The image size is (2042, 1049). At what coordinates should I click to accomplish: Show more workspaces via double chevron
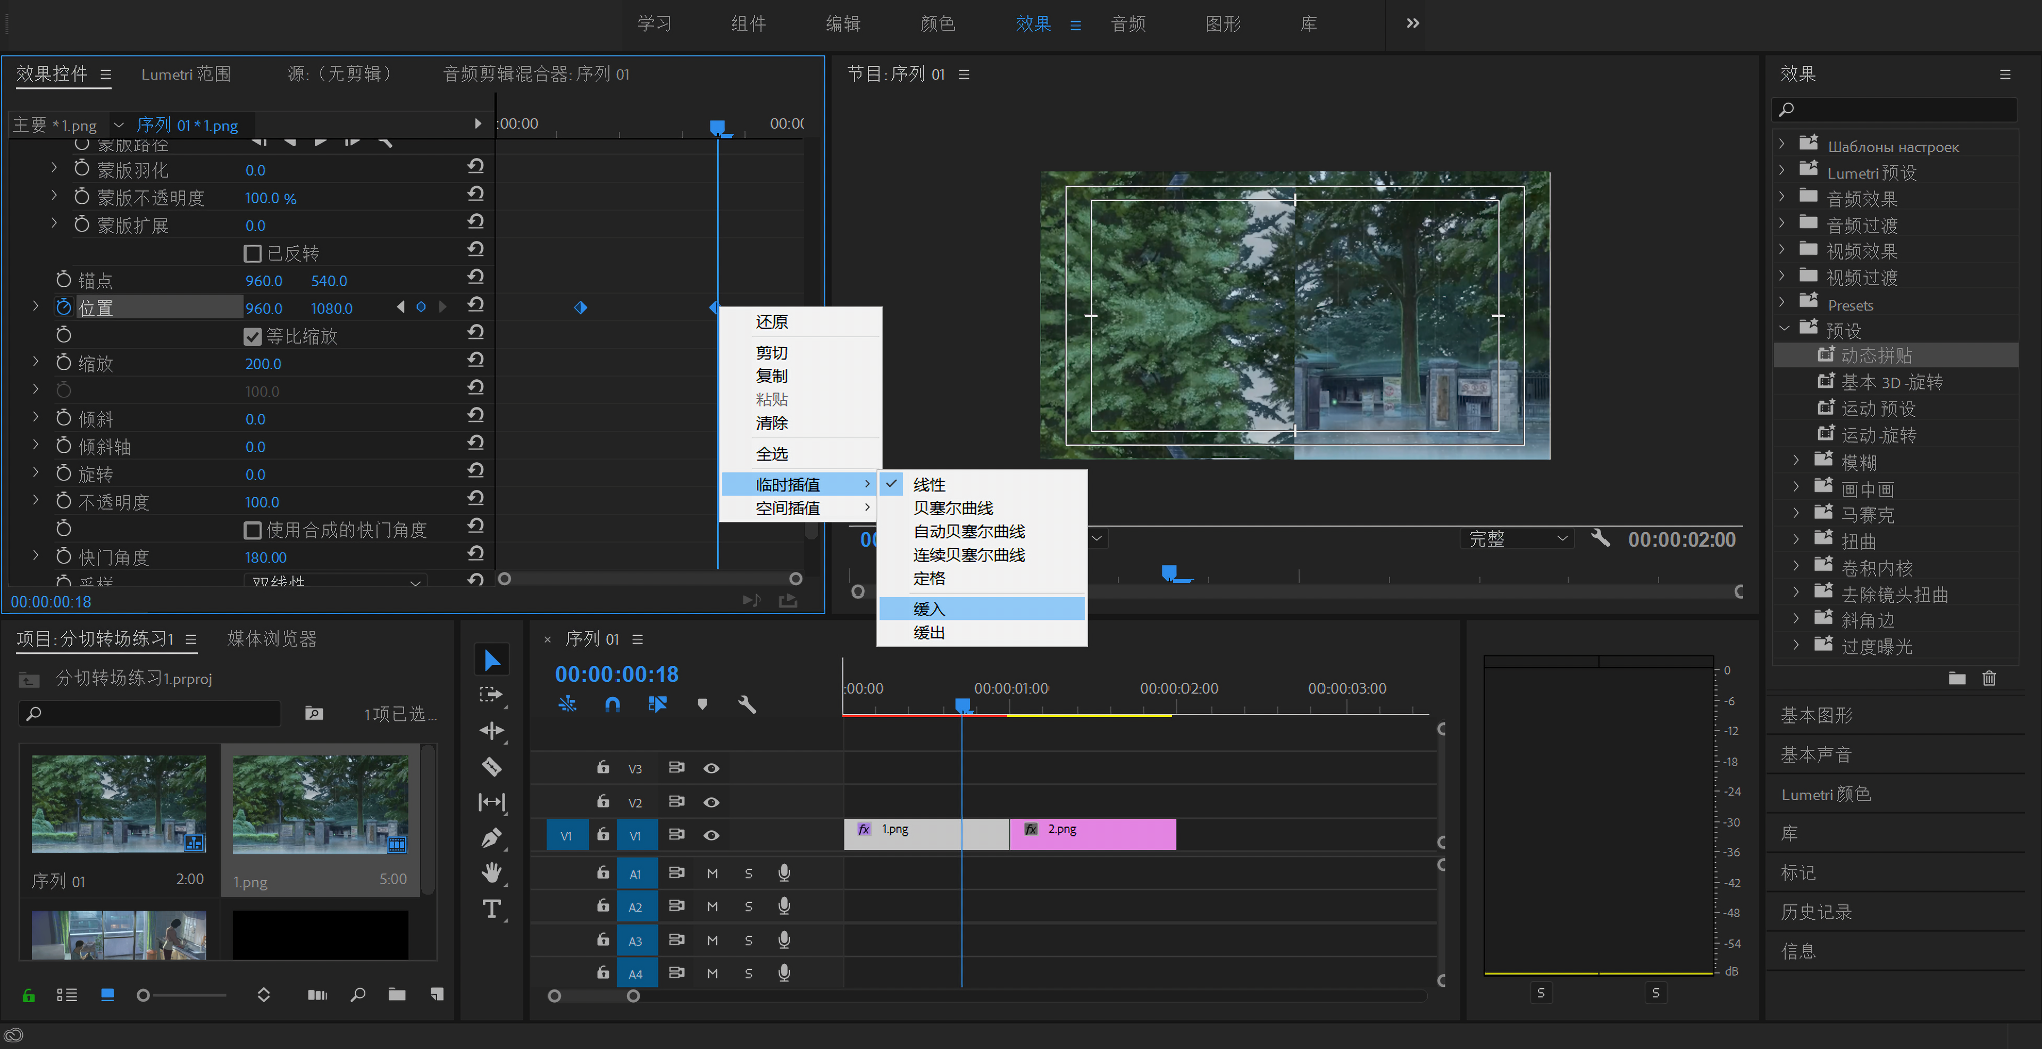[1412, 23]
